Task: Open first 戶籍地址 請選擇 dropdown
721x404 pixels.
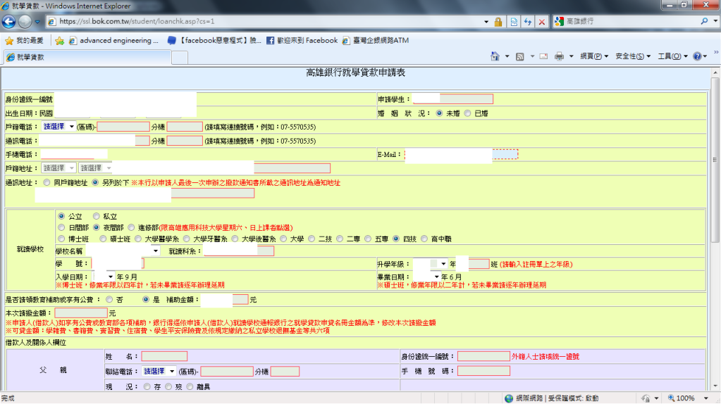Action: (x=58, y=168)
